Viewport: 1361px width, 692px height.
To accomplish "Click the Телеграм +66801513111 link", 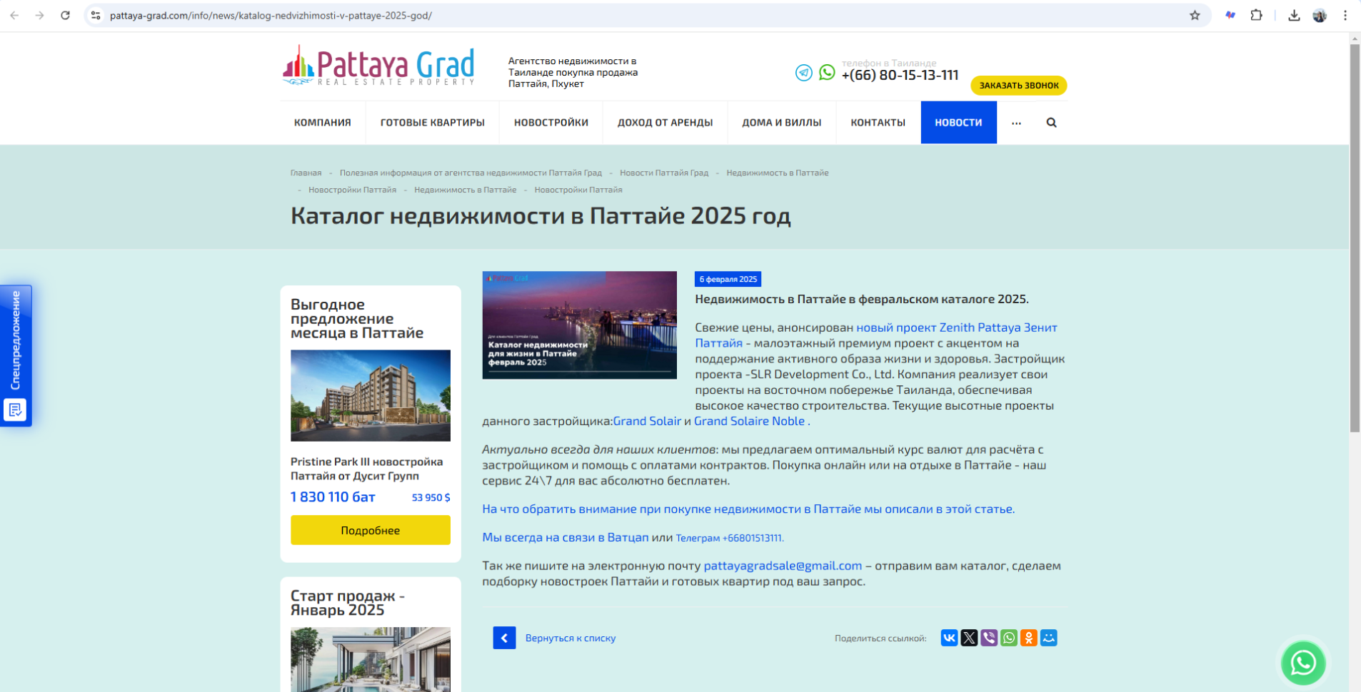I will pos(729,538).
